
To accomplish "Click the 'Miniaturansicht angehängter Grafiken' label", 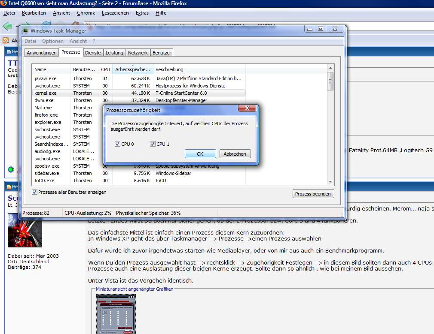I will point(134,289).
